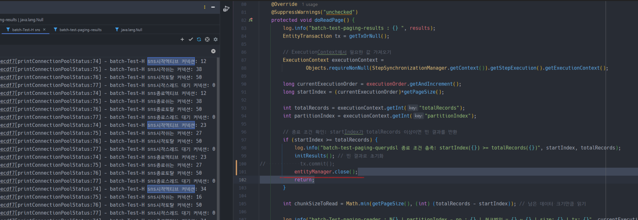Click 'entityManager.close();' on line 101
638x220 pixels.
pos(326,172)
